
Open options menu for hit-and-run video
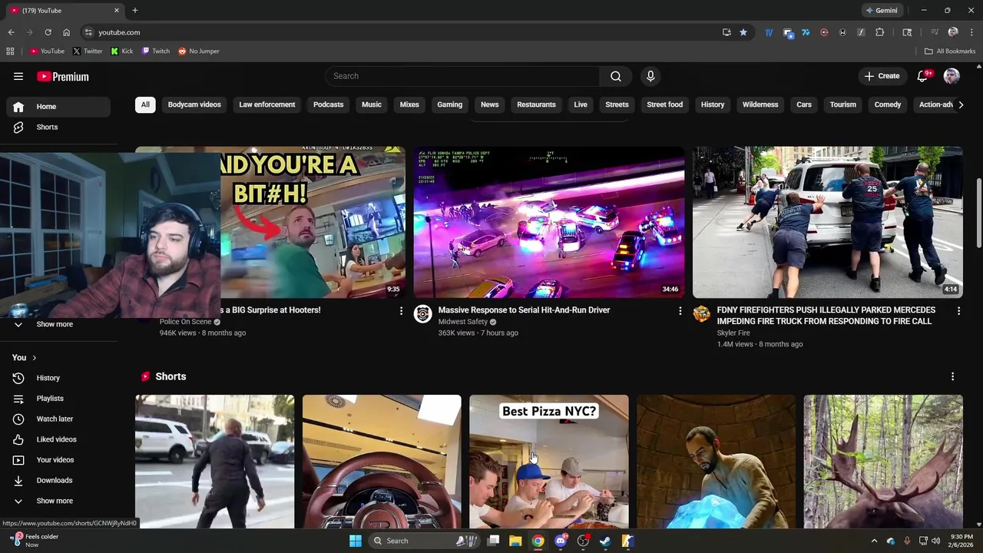point(680,311)
